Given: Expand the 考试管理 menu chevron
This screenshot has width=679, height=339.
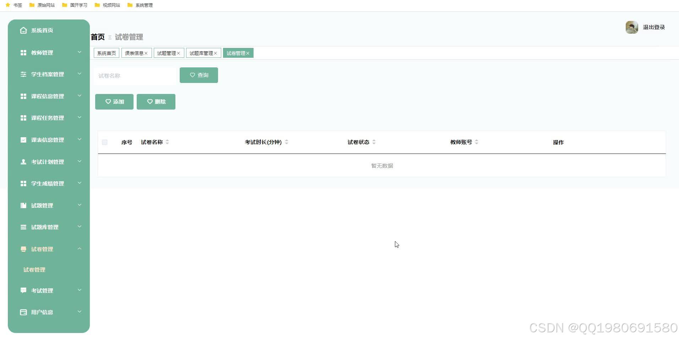Looking at the screenshot, I should [x=80, y=290].
